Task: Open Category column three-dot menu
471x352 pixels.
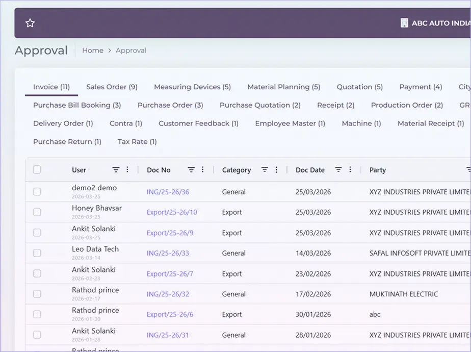Action: [276, 169]
